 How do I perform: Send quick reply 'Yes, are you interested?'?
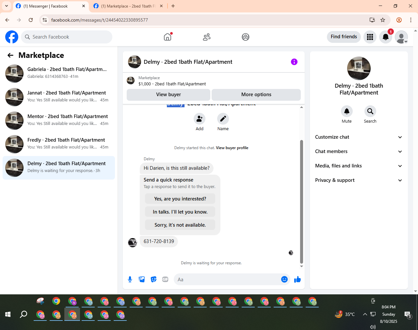[180, 199]
